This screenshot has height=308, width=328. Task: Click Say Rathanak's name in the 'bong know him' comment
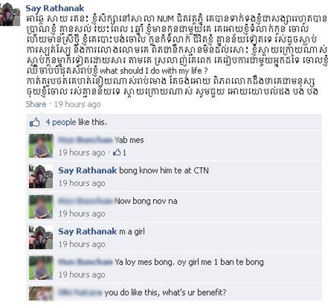(87, 170)
